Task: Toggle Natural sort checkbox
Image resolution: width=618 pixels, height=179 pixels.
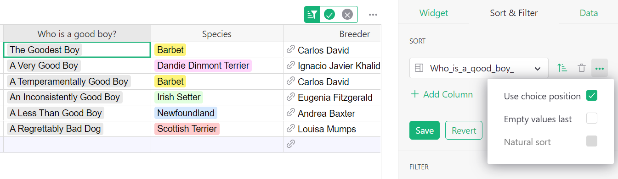Action: (x=592, y=141)
